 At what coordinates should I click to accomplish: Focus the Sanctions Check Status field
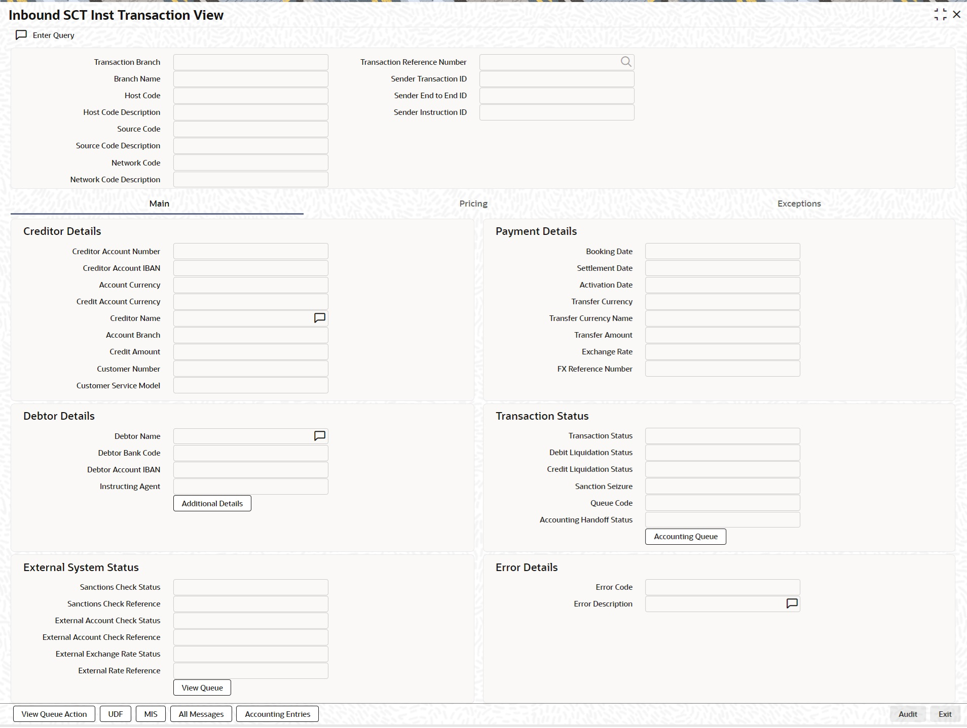click(x=251, y=587)
